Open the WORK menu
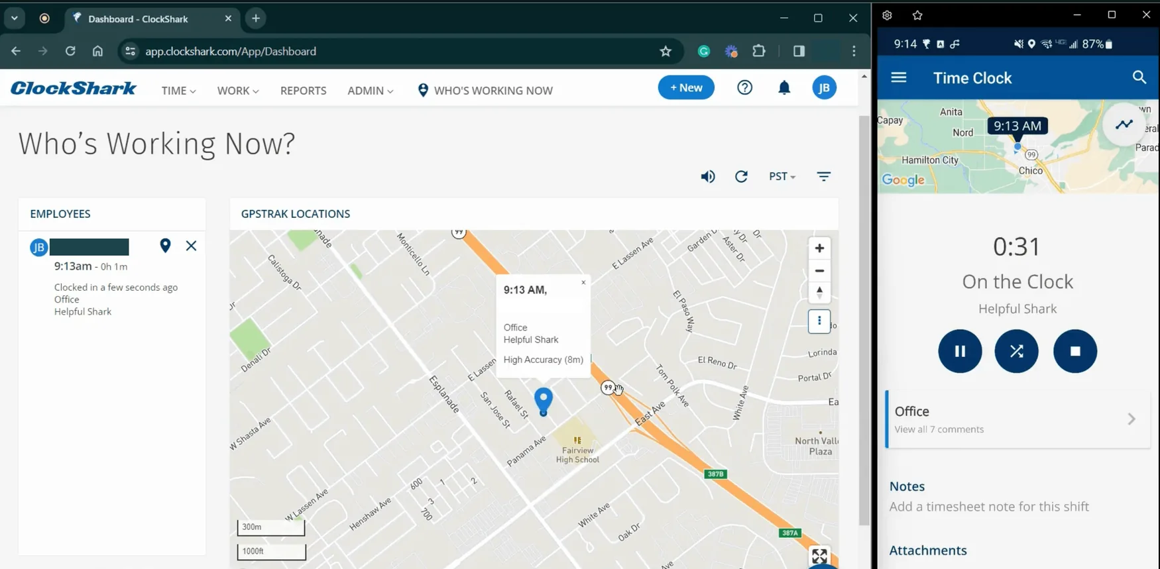 [237, 91]
